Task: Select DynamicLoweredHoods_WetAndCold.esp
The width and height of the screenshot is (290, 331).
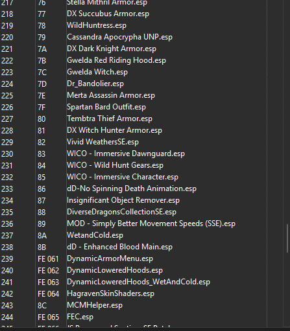Action: coord(138,282)
